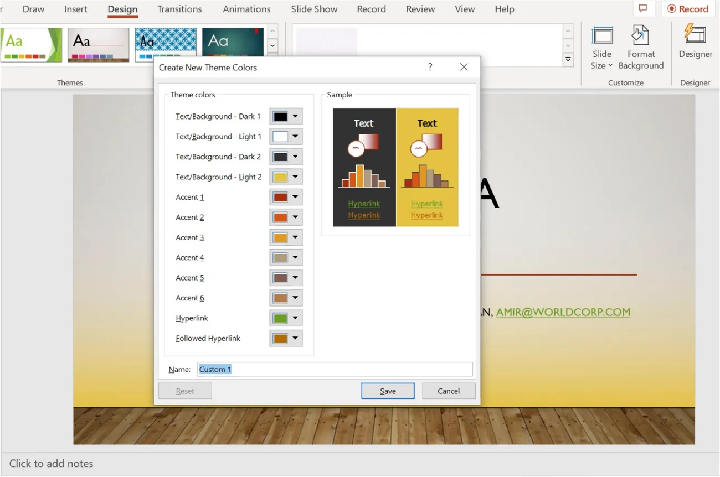
Task: Open comments via the comment icon
Action: click(x=643, y=9)
